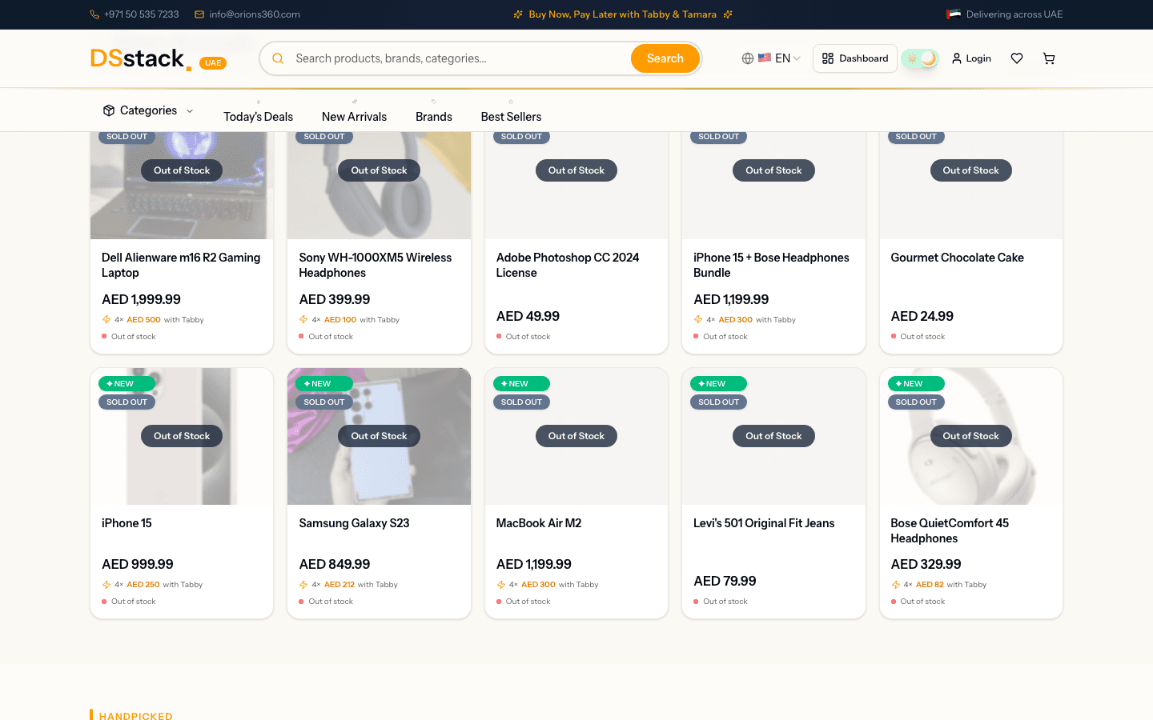Toggle the dark/light mode switch
The image size is (1153, 720).
(x=919, y=58)
